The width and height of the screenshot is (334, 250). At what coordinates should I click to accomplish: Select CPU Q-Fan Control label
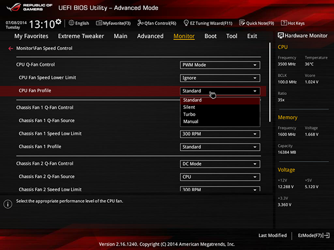pos(36,64)
